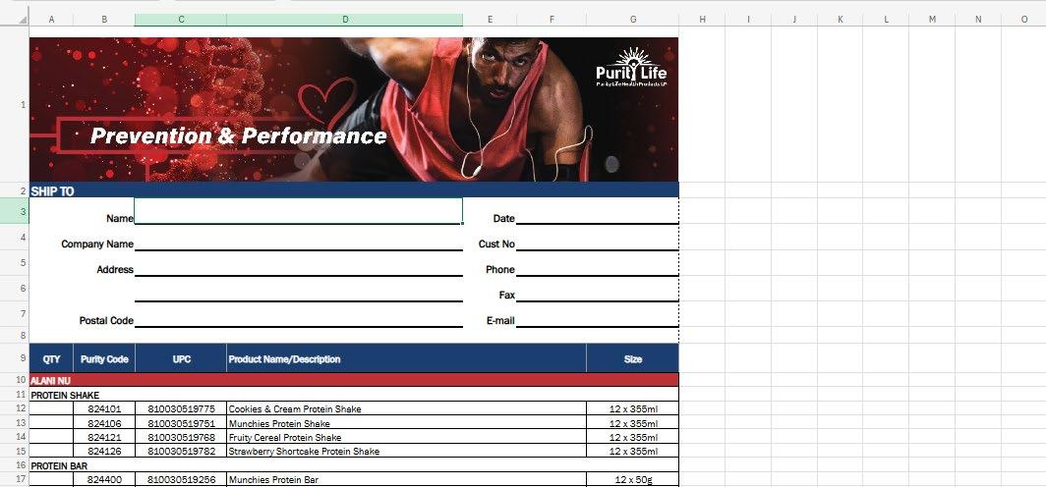The image size is (1046, 487).
Task: Click the Select All corner triangle
Action: [23, 20]
